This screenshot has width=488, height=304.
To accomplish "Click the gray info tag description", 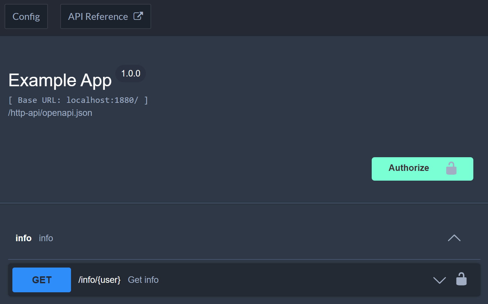I will 46,238.
